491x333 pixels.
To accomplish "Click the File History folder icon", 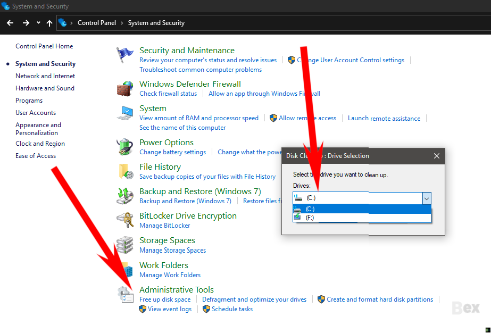I will (126, 171).
